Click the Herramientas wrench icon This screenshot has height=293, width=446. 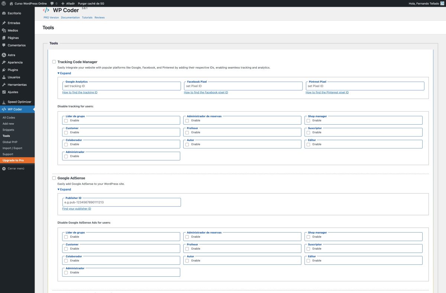coord(4,85)
